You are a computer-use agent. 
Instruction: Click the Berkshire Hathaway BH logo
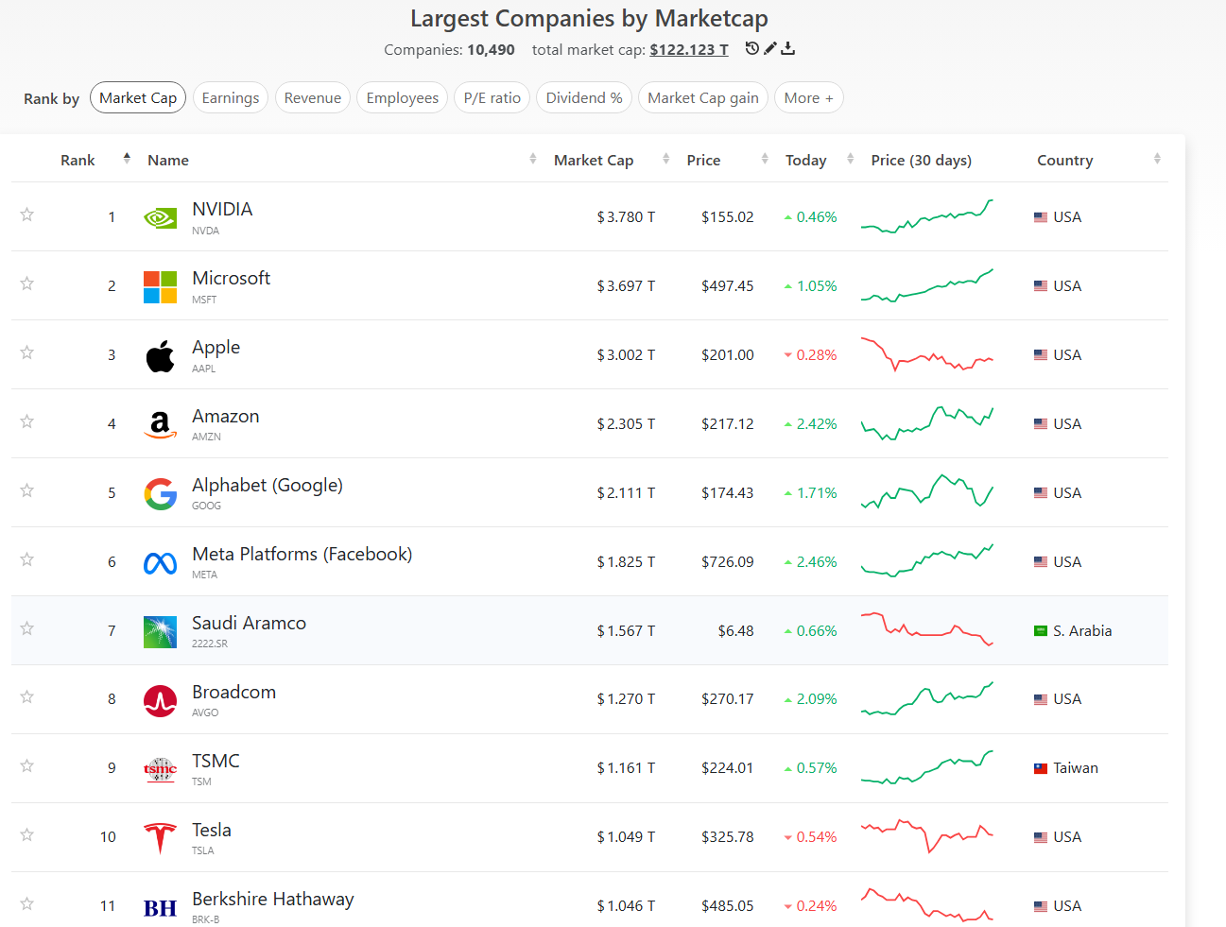160,908
